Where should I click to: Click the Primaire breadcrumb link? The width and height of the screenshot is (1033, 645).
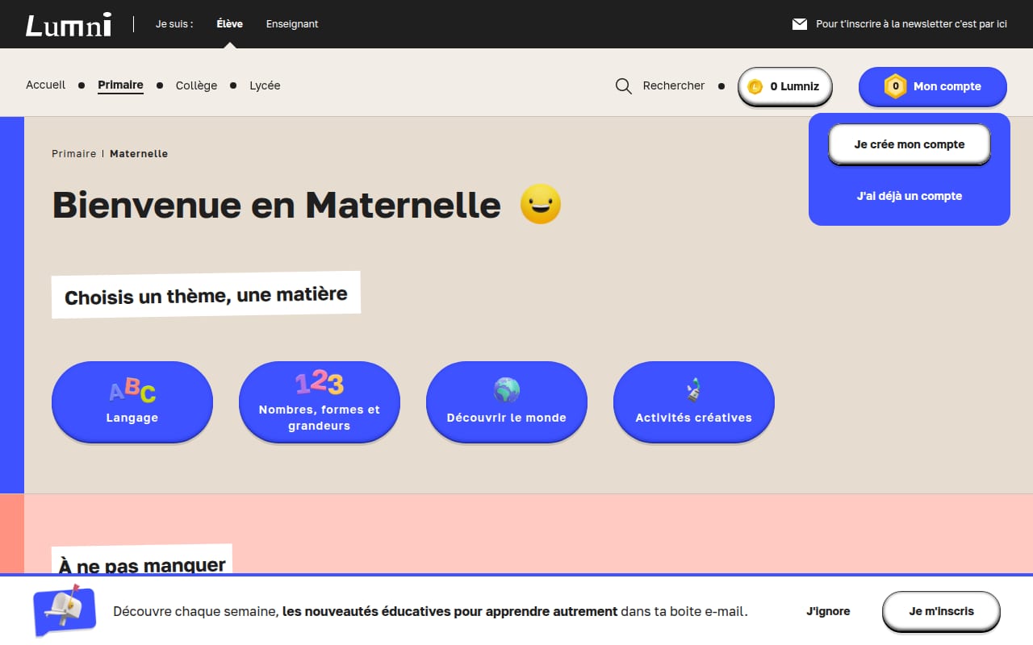tap(74, 153)
